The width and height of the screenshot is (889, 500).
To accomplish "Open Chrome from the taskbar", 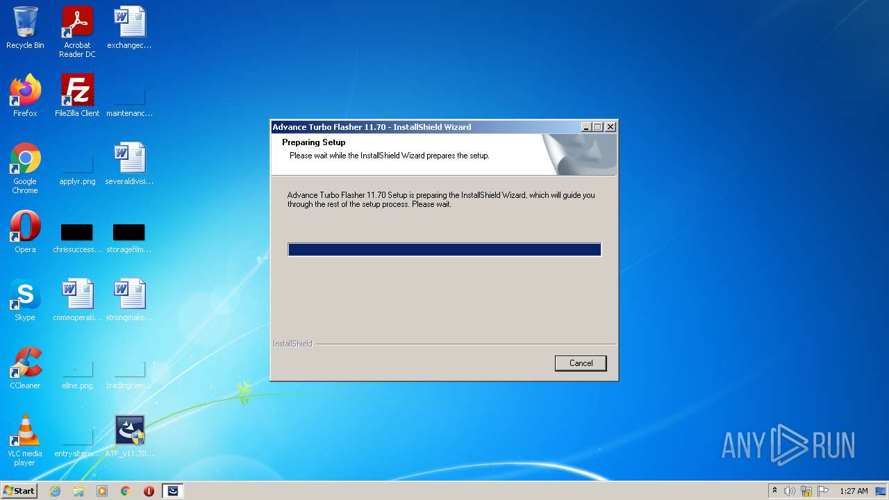I will point(126,491).
